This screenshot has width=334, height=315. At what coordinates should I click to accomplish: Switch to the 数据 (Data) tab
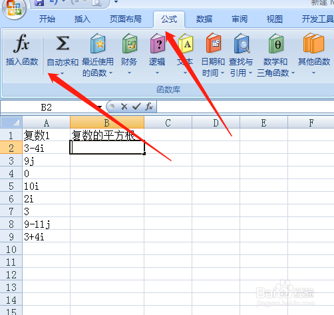pyautogui.click(x=204, y=19)
